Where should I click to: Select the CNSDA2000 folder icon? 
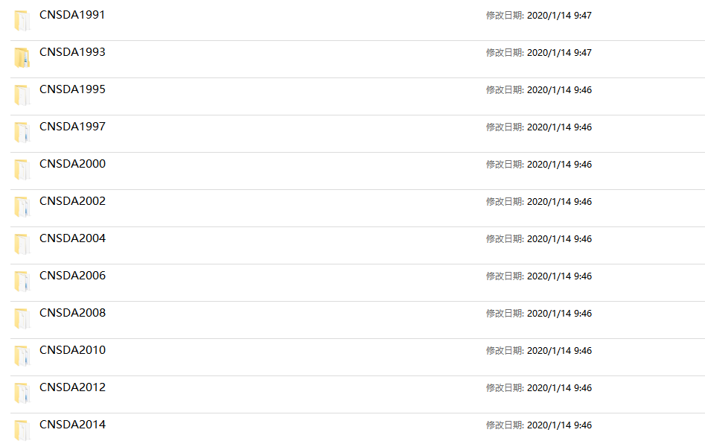(x=22, y=170)
